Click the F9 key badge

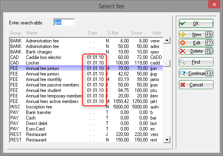pyautogui.click(x=209, y=35)
